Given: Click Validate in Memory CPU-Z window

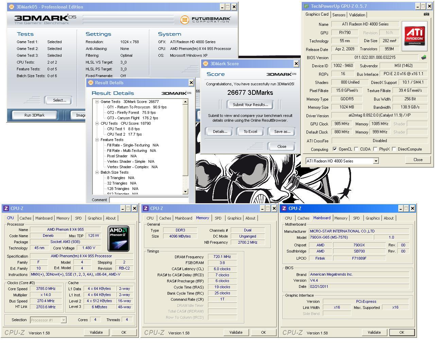Looking at the screenshot, I should [x=236, y=332].
